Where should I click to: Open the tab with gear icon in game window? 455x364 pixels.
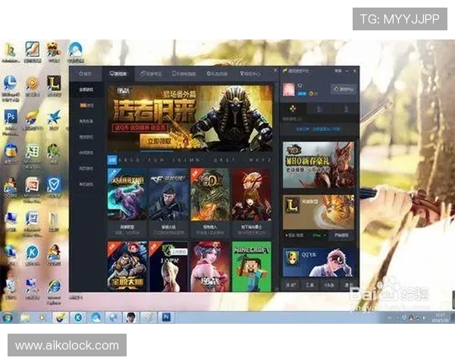pos(217,74)
